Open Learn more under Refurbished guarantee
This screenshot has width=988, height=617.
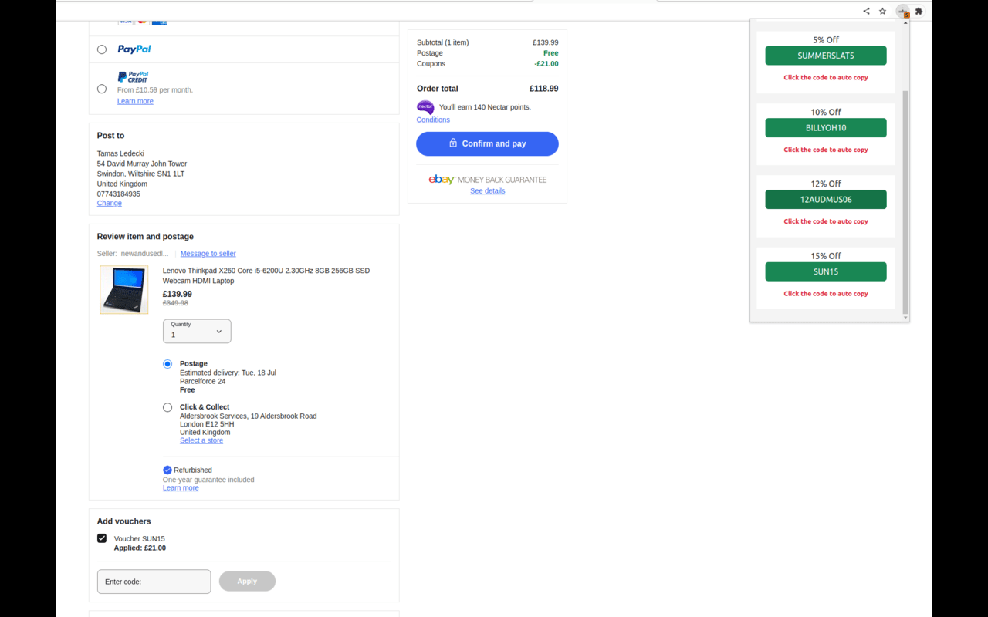181,488
